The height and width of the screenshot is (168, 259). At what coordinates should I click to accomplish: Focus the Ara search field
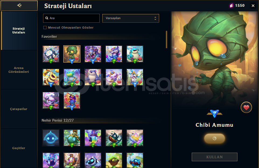(x=71, y=18)
